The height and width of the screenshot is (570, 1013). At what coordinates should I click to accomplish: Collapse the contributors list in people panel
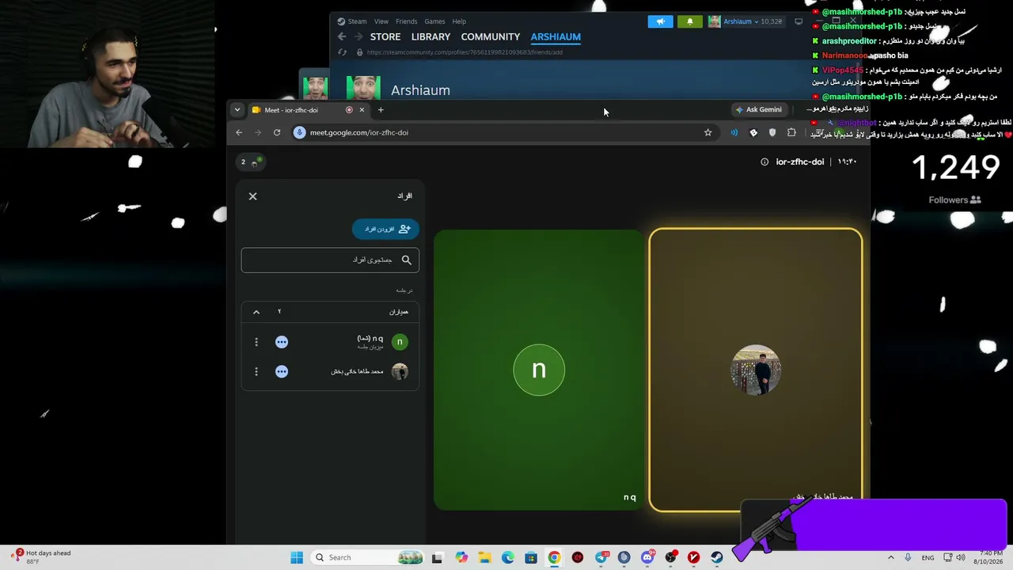tap(256, 312)
